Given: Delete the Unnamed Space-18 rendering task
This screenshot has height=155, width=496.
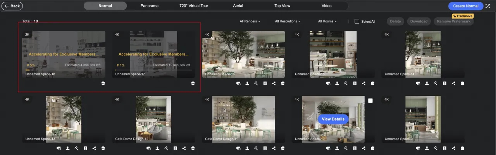Looking at the screenshot, I should pos(103,83).
